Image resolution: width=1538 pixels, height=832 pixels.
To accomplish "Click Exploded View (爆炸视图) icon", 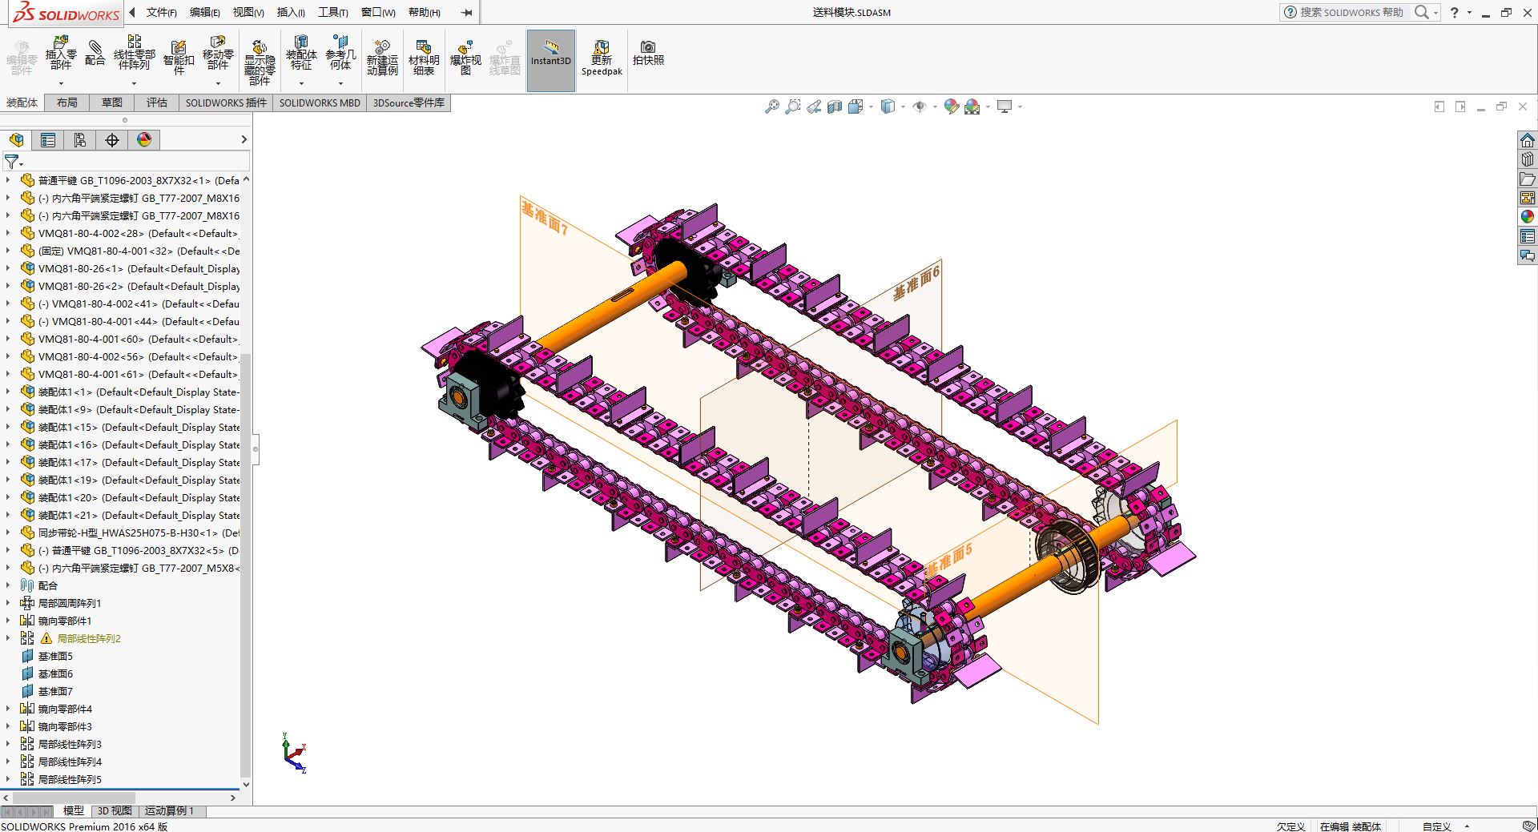I will point(465,57).
